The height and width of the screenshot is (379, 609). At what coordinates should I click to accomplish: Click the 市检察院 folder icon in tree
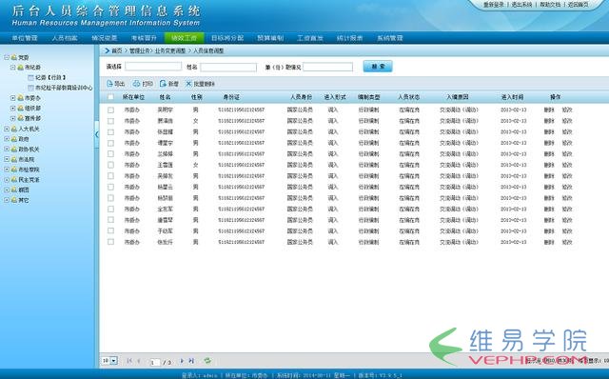[x=14, y=170]
